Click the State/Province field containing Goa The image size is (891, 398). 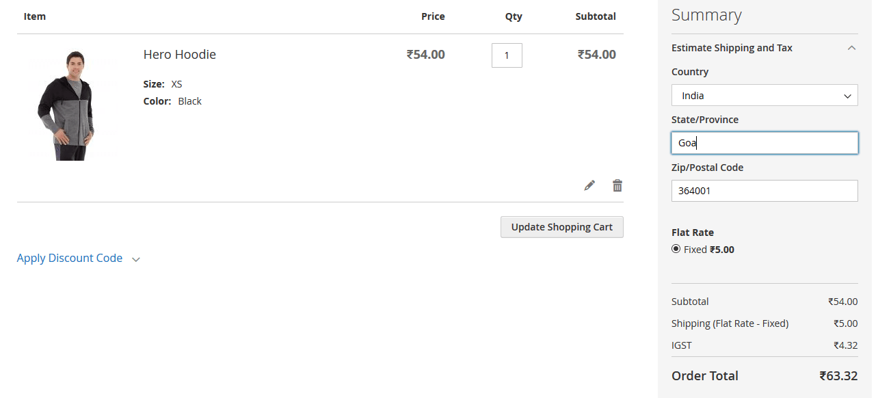pyautogui.click(x=764, y=143)
